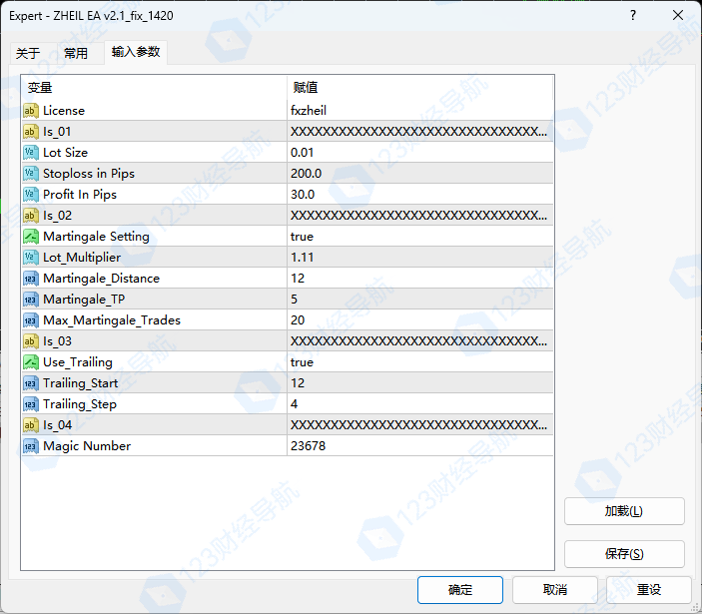Close the Expert dialog window
The width and height of the screenshot is (702, 614).
click(678, 15)
